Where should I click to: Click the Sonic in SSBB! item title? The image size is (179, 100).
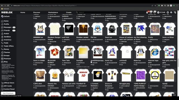point(39,61)
